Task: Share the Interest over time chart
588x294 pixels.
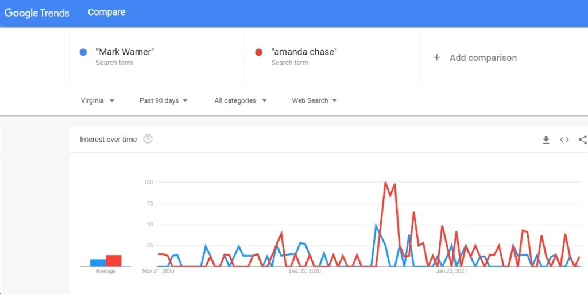Action: click(583, 140)
